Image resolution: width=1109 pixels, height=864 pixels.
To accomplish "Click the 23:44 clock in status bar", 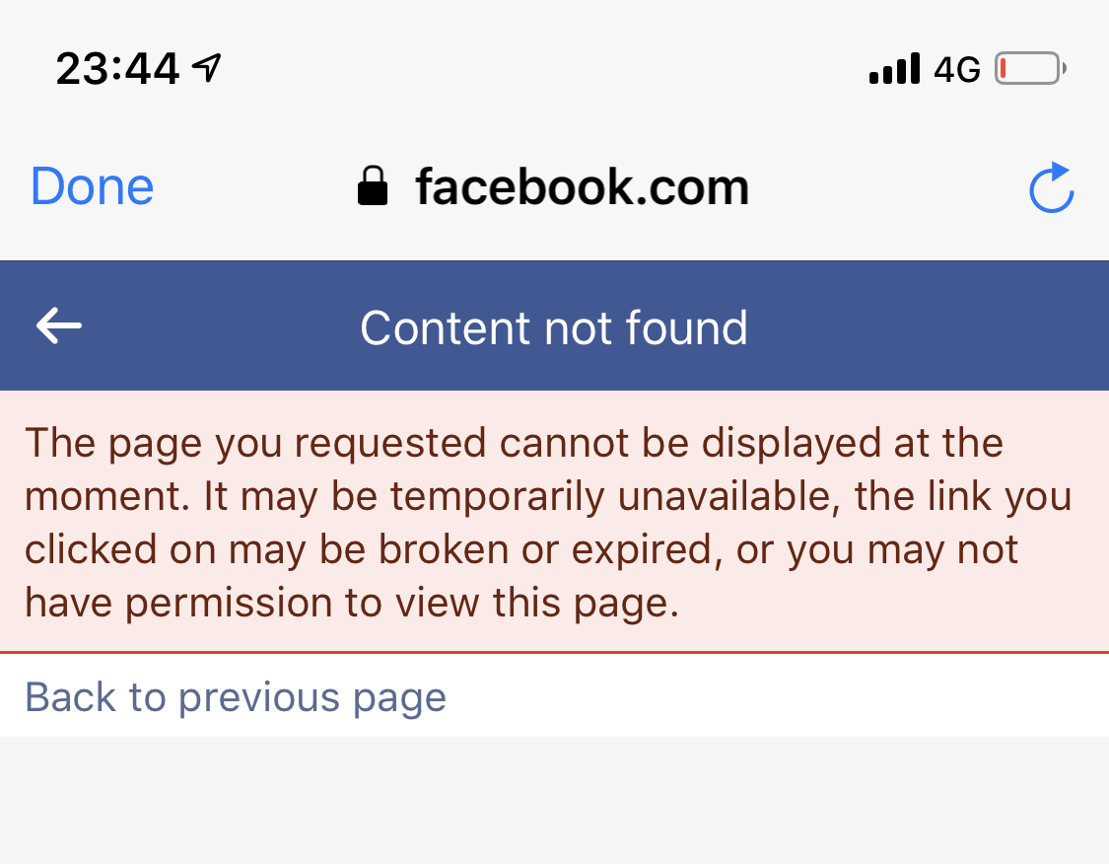I will 117,68.
